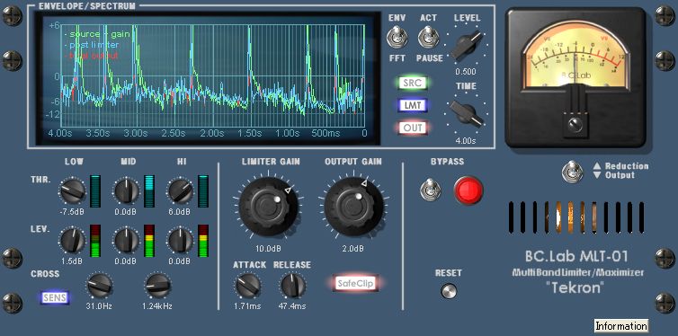Image resolution: width=678 pixels, height=336 pixels.
Task: Click the ATTACK knob
Action: click(248, 286)
